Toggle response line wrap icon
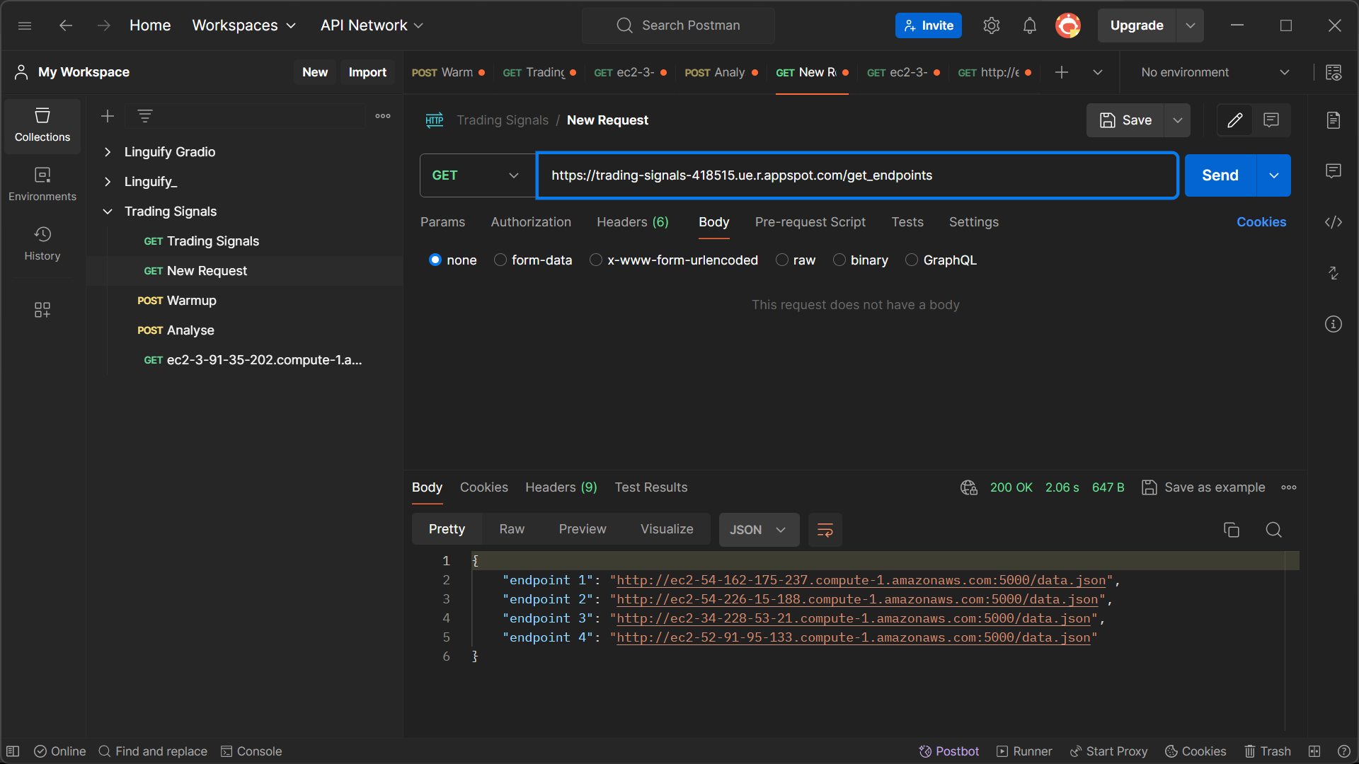Image resolution: width=1359 pixels, height=764 pixels. (825, 530)
